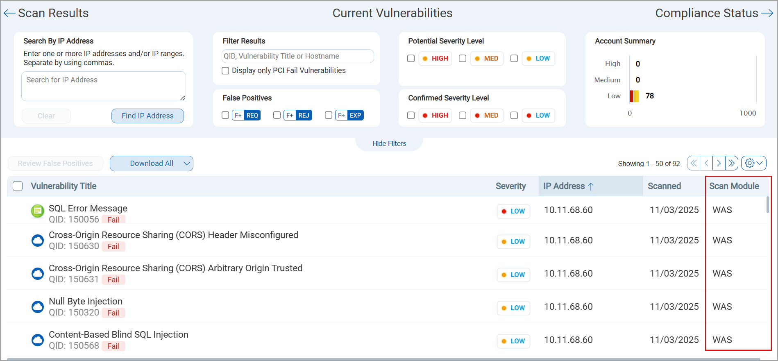
Task: Jump to the last results page
Action: pos(732,163)
